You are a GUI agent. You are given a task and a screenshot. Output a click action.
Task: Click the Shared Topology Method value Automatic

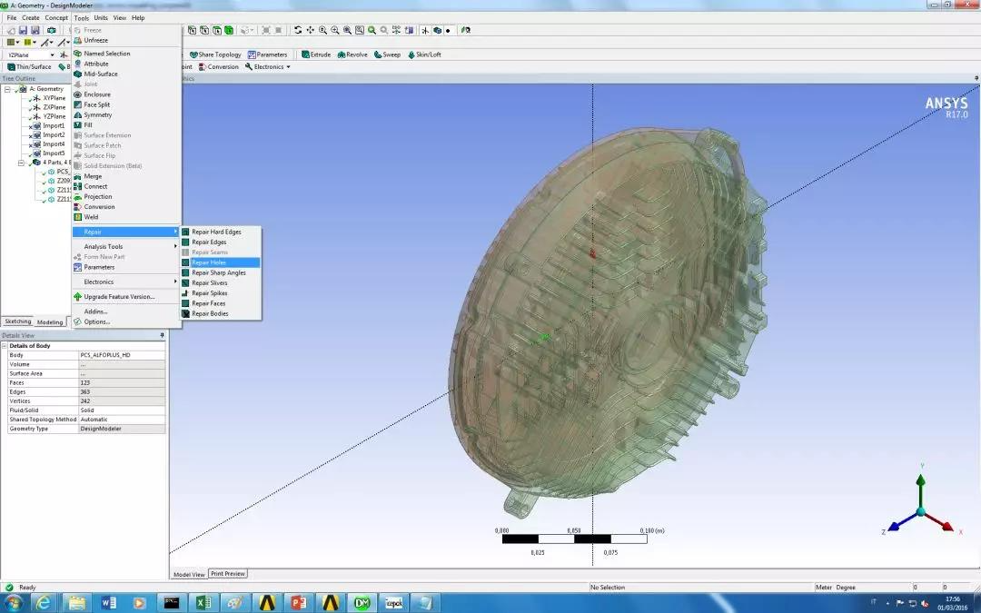[x=122, y=420]
